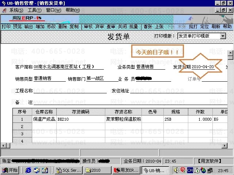Viewport: 234px width, 175px height.
Task: Go to the previous note with 上张
Action: (x=159, y=27)
